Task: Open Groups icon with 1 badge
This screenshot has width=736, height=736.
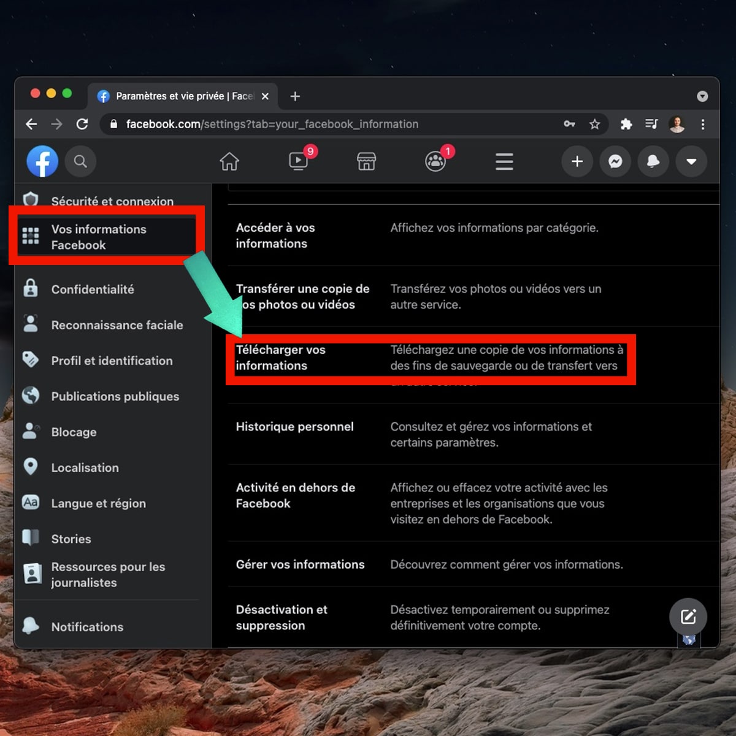Action: click(435, 161)
